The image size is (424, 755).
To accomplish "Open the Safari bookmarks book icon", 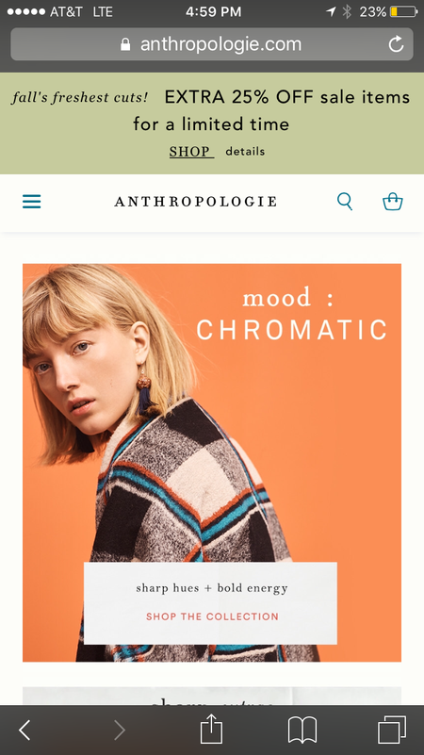I will 302,730.
